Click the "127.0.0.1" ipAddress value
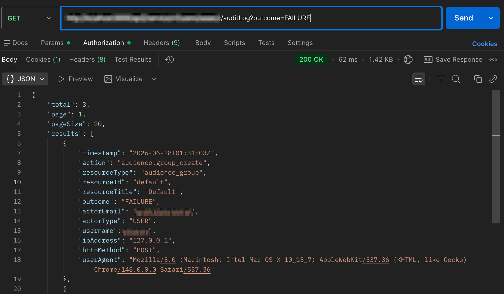The image size is (504, 294). [x=150, y=240]
